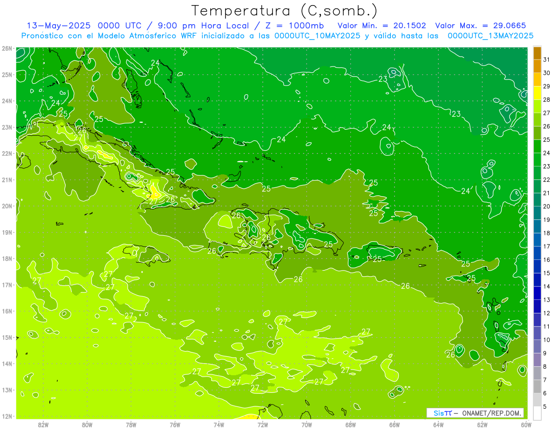Click the white legend swatch below 5
Screen dimensions: 559x431
tap(537, 413)
